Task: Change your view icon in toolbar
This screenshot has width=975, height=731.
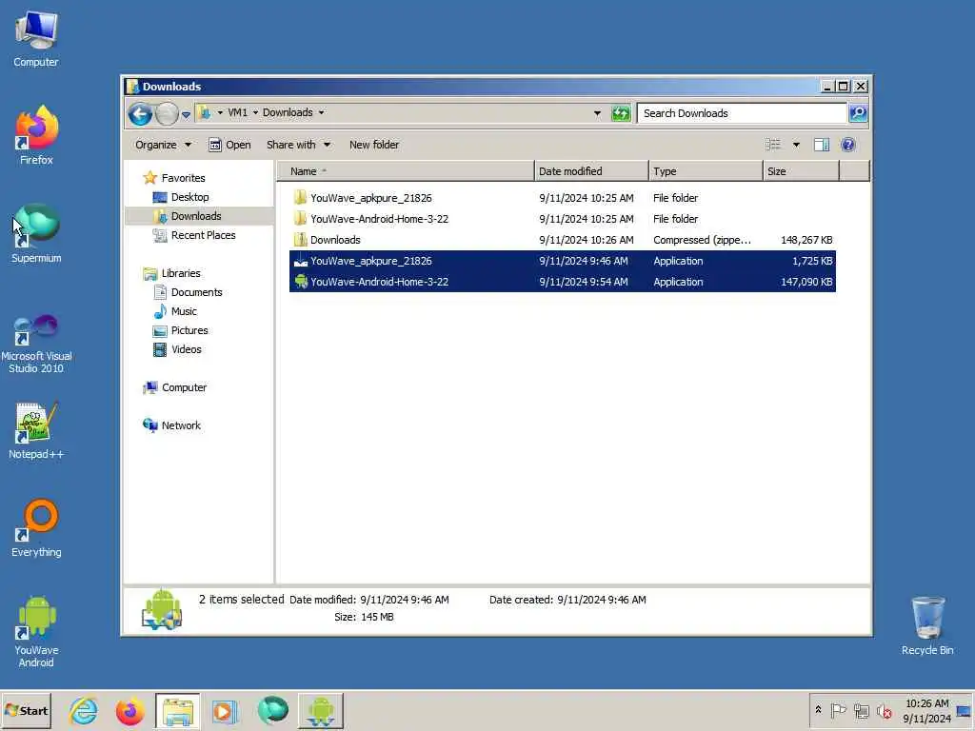Action: coord(773,145)
